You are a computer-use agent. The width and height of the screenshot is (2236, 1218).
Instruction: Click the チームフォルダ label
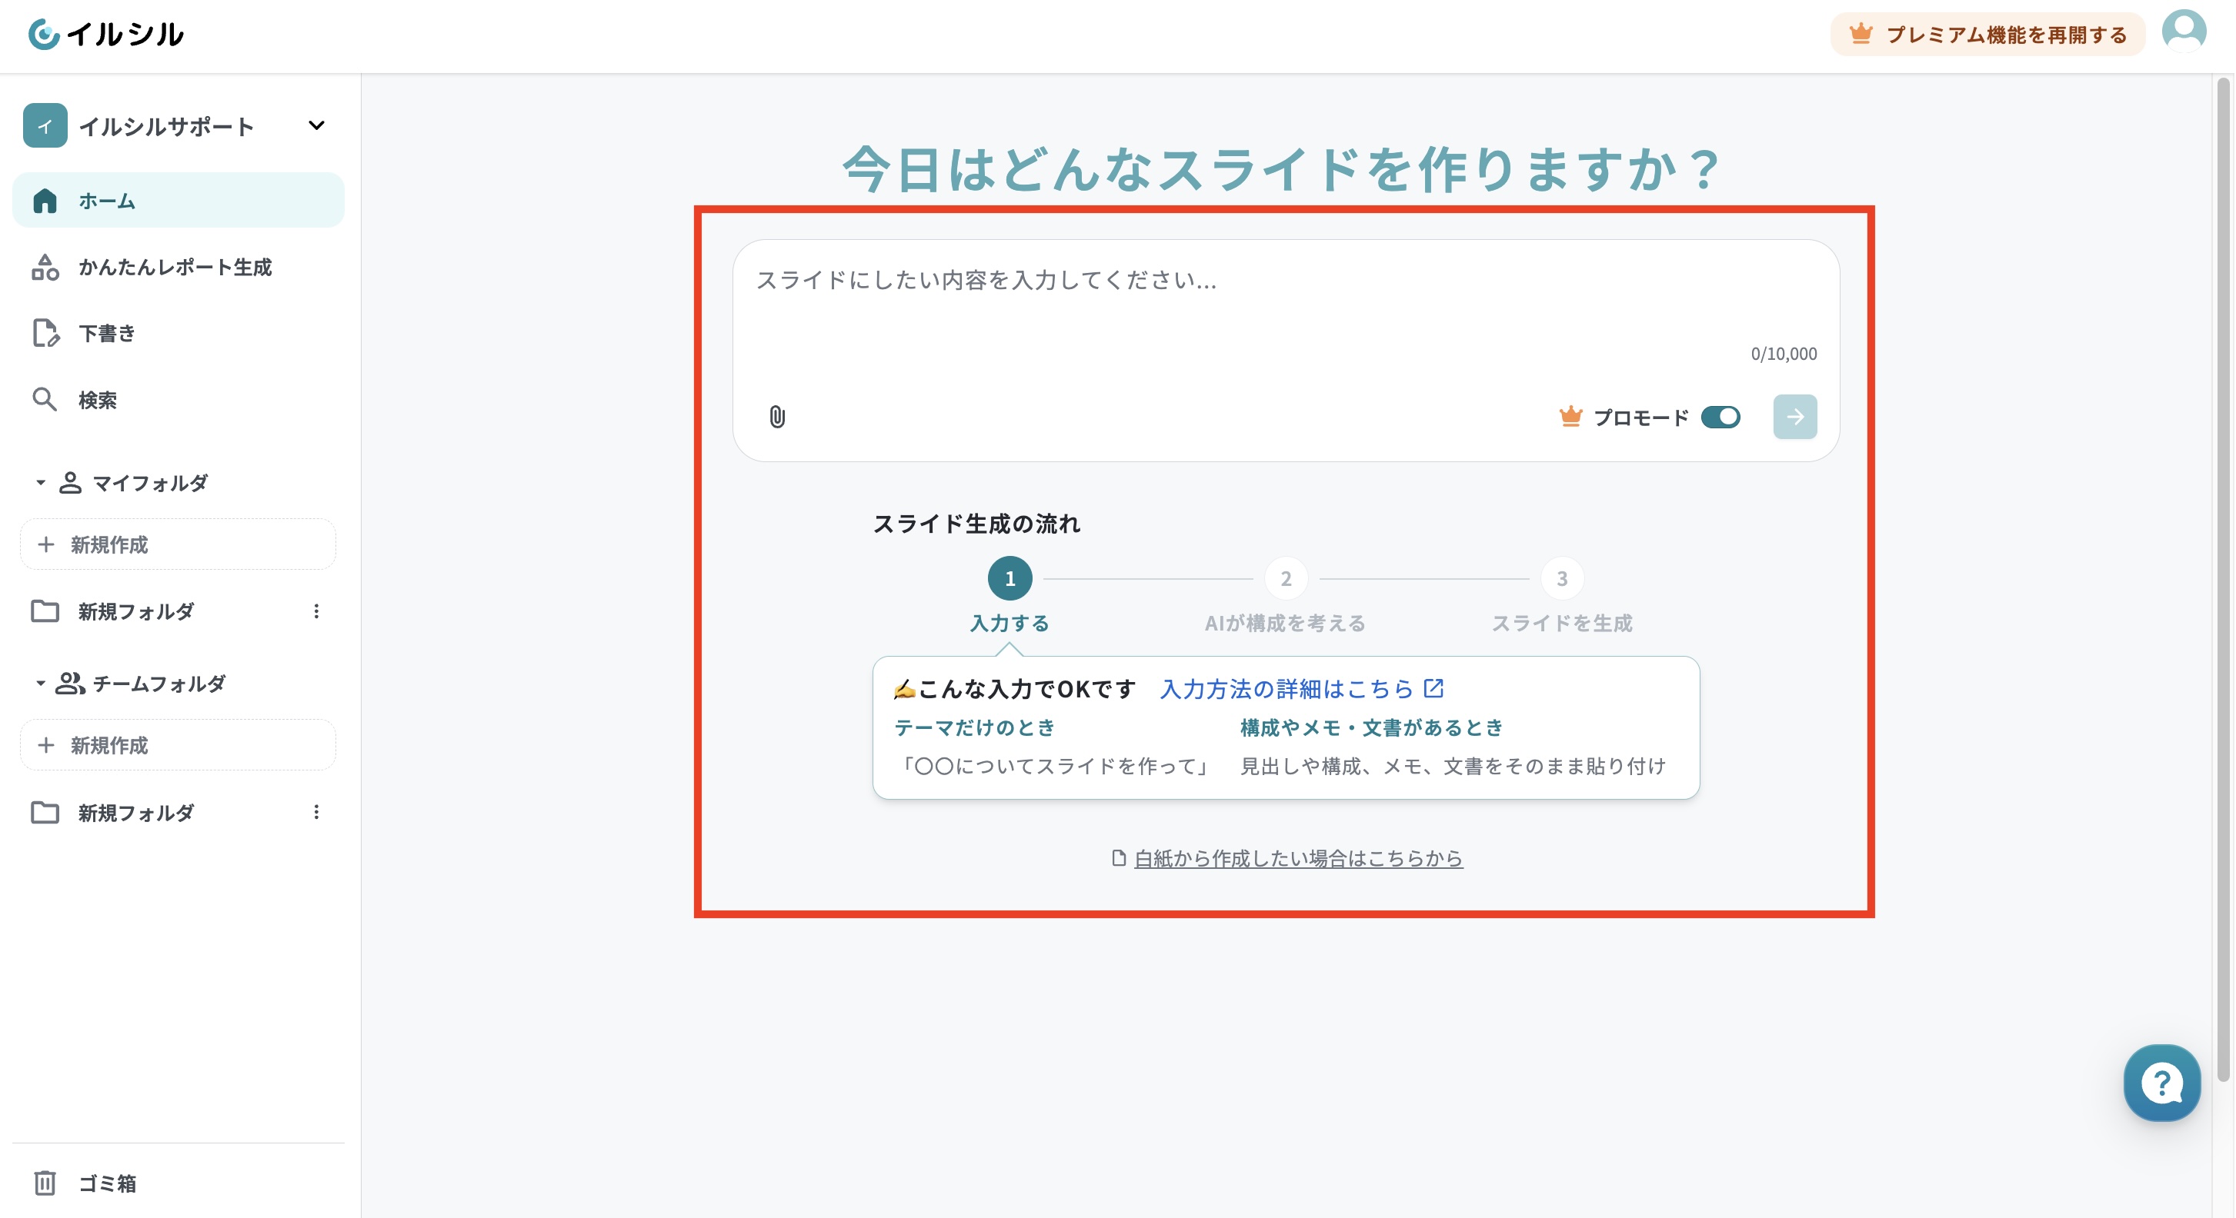click(x=159, y=684)
